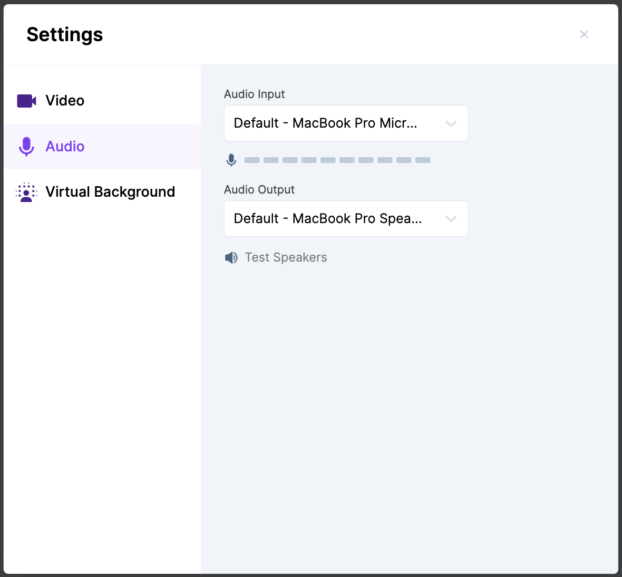The height and width of the screenshot is (577, 622).
Task: Select the Audio settings tab
Action: tap(65, 147)
